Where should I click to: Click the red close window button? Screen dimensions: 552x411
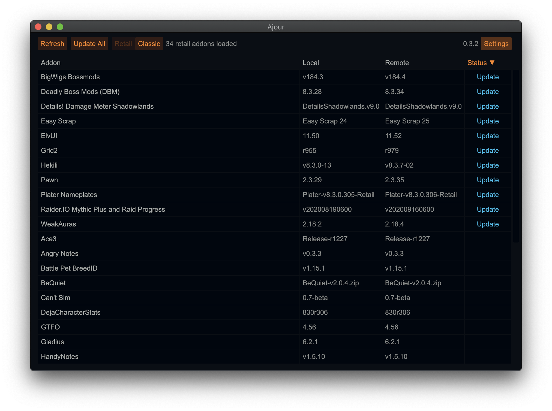point(38,27)
